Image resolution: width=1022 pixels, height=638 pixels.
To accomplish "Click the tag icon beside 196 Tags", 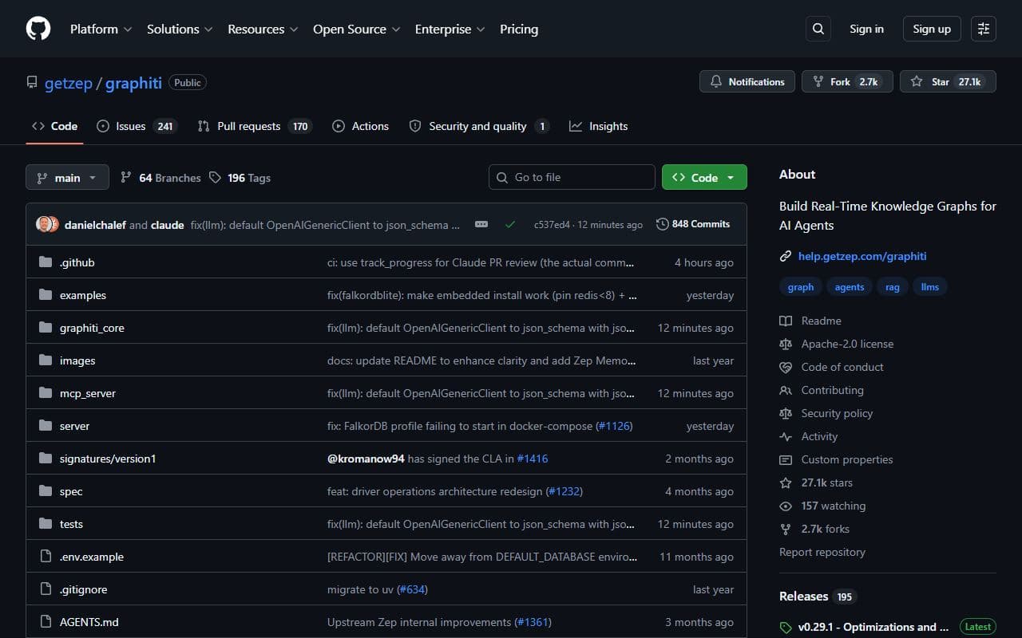I will (215, 178).
